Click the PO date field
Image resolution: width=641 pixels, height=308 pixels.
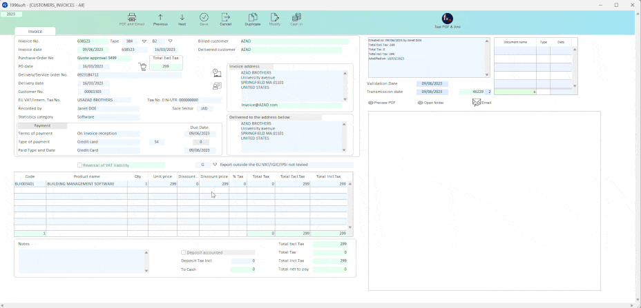pyautogui.click(x=93, y=67)
